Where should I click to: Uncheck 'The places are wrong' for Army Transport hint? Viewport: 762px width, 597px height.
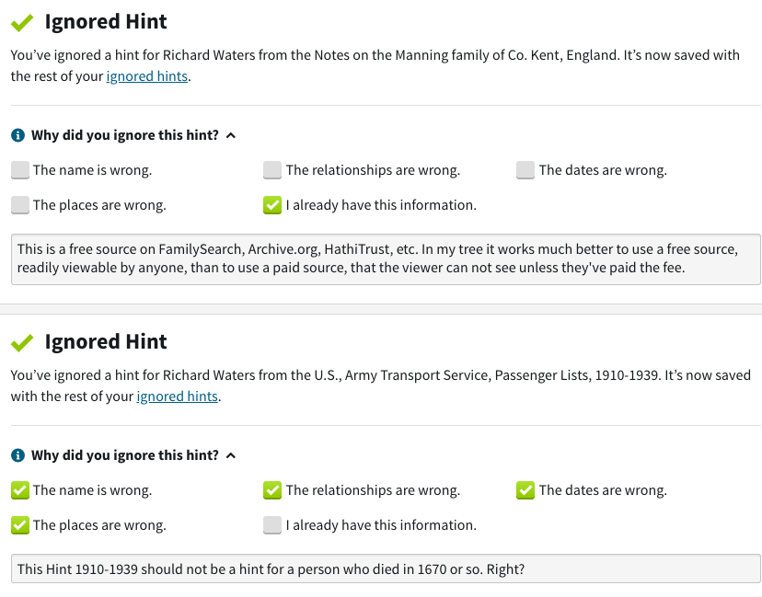coord(19,525)
